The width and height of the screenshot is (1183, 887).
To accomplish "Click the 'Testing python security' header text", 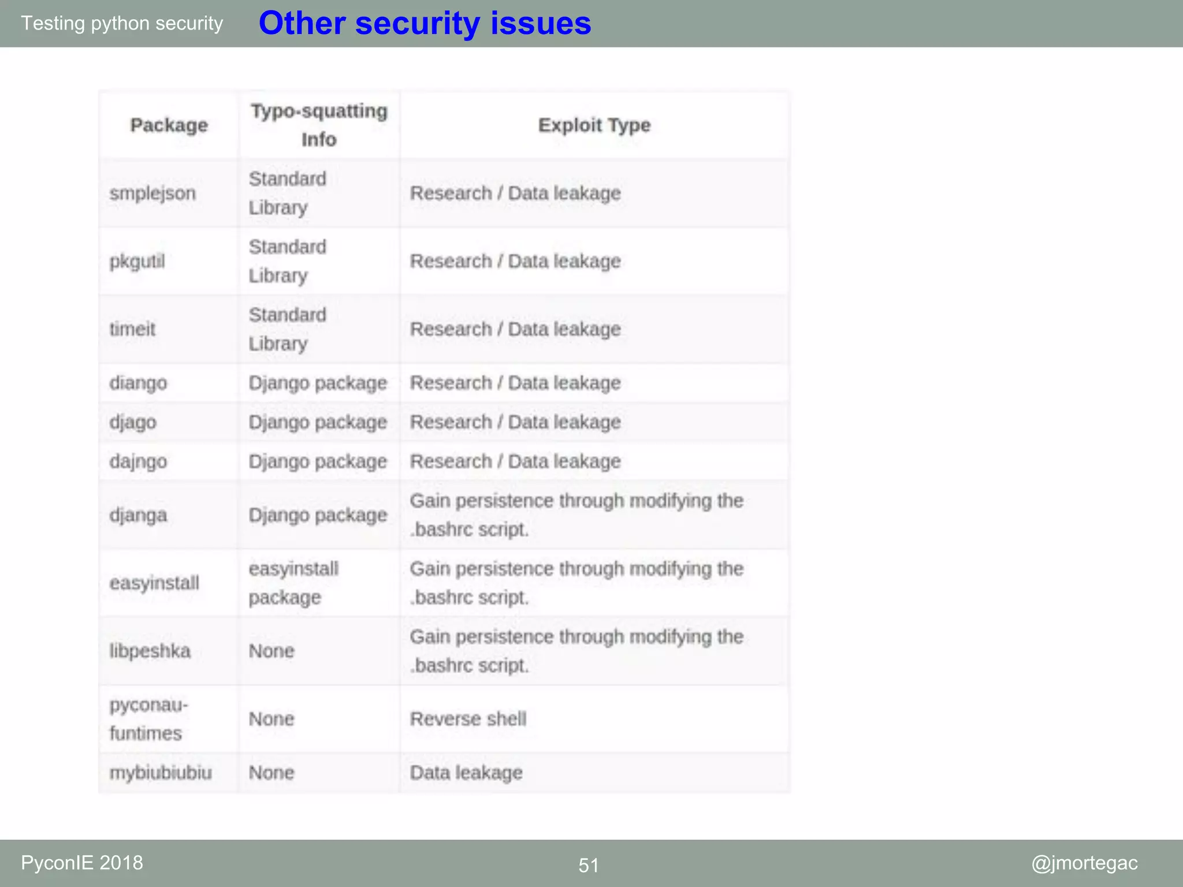I will pos(122,24).
